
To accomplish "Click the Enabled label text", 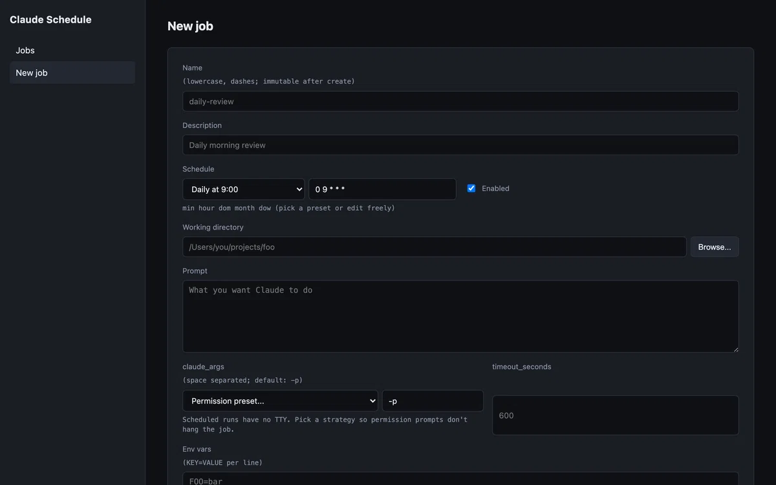I will point(495,188).
